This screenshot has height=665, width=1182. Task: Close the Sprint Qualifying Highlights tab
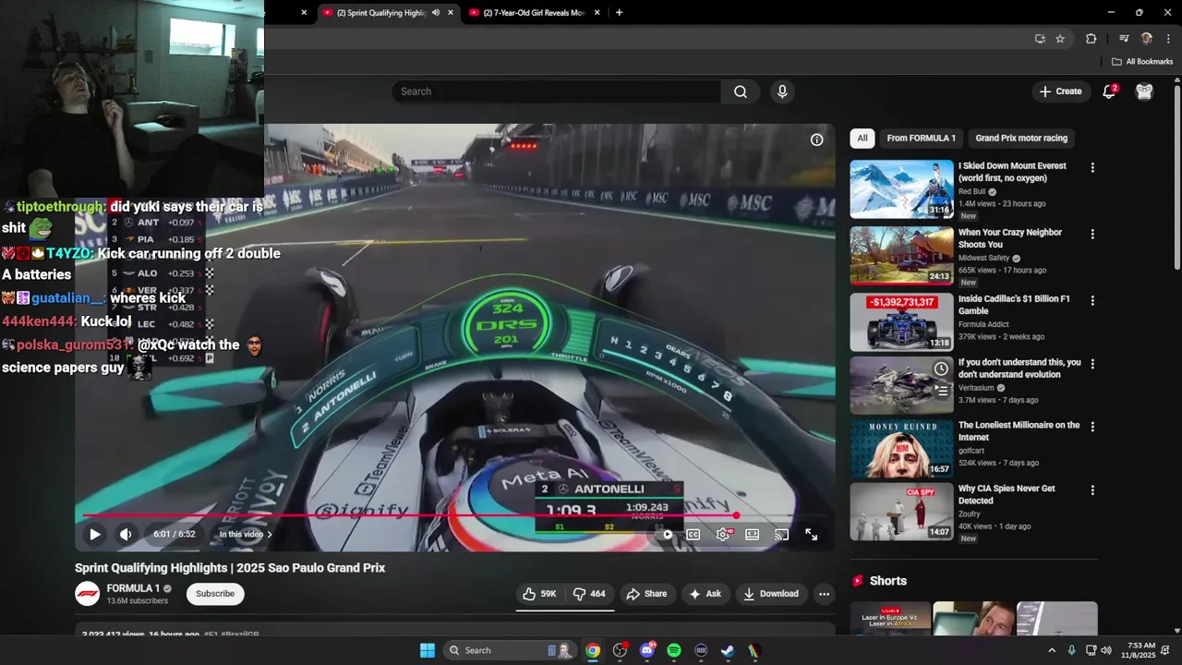coord(451,13)
